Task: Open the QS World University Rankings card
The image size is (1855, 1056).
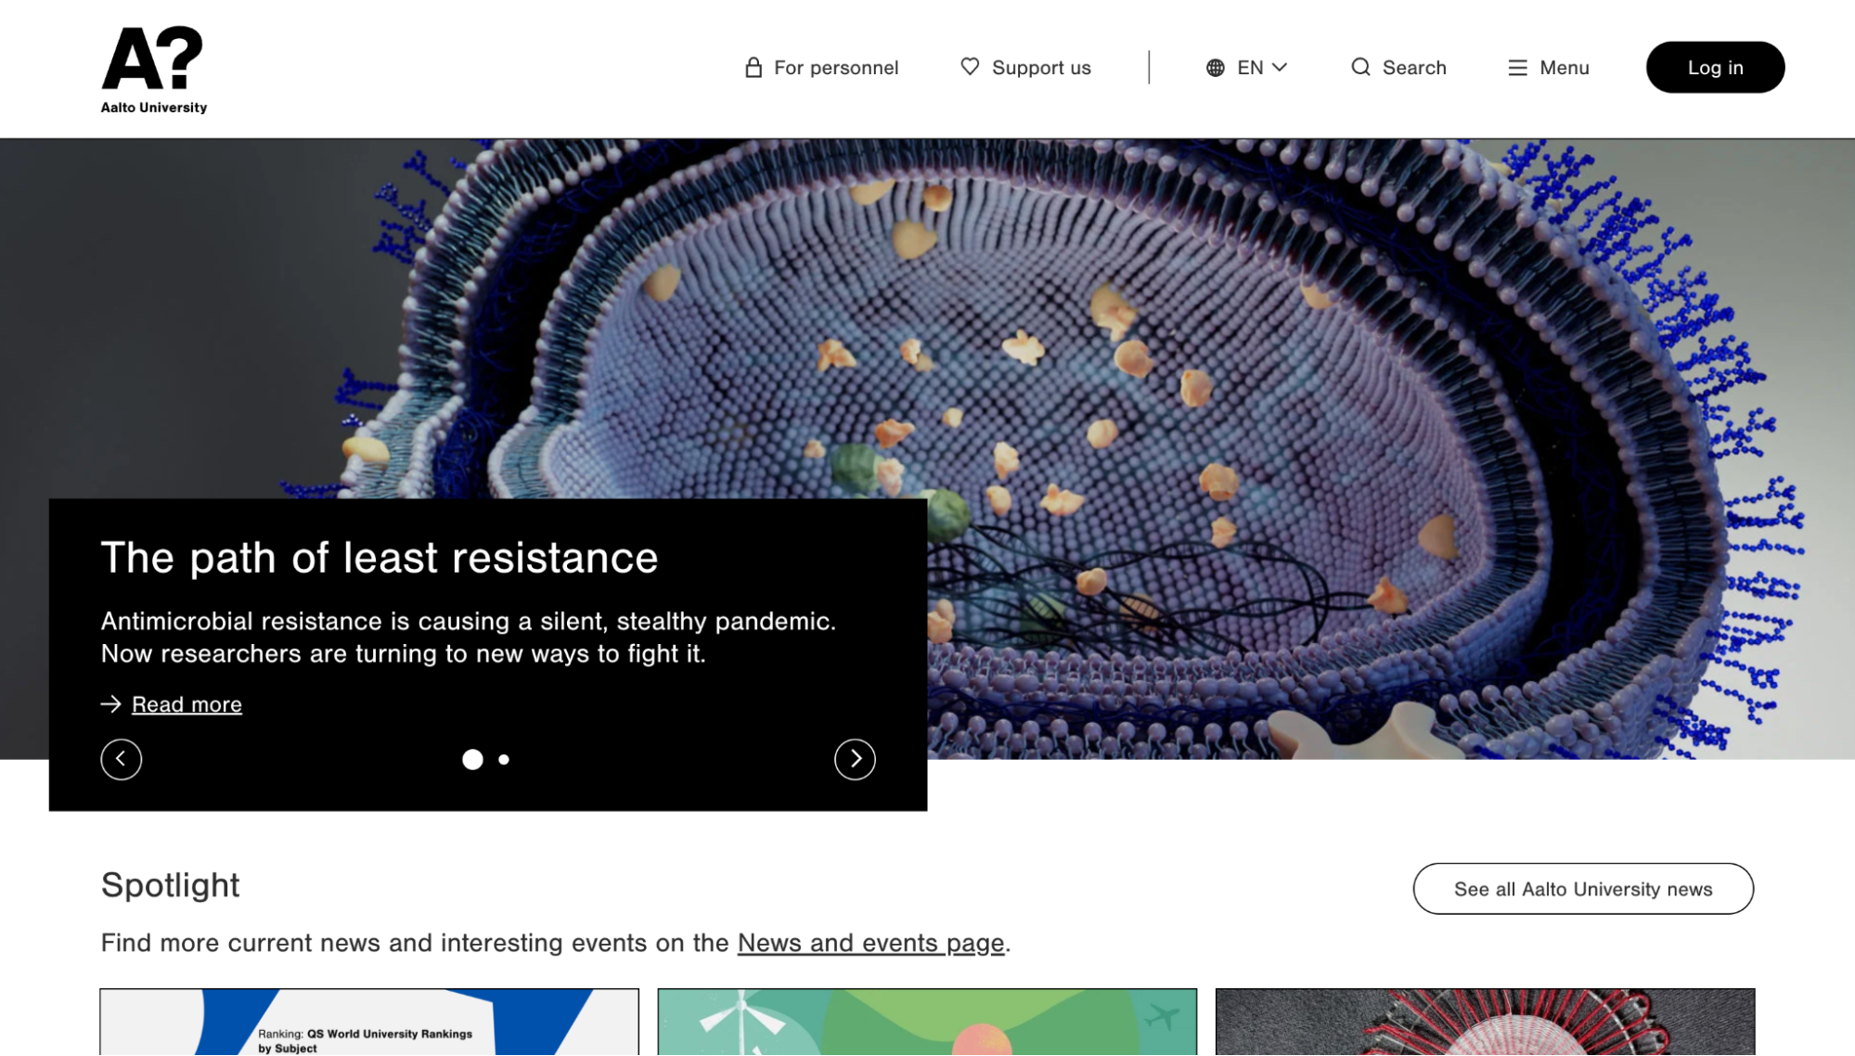Action: coord(369,1022)
